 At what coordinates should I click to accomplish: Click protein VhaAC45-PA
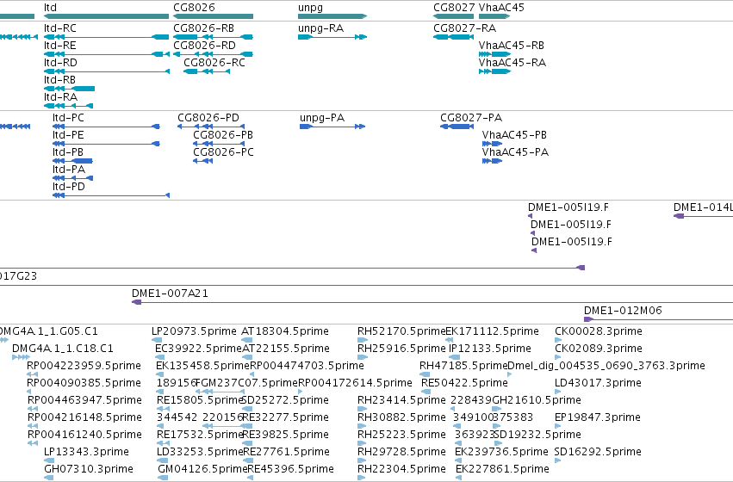(x=515, y=152)
